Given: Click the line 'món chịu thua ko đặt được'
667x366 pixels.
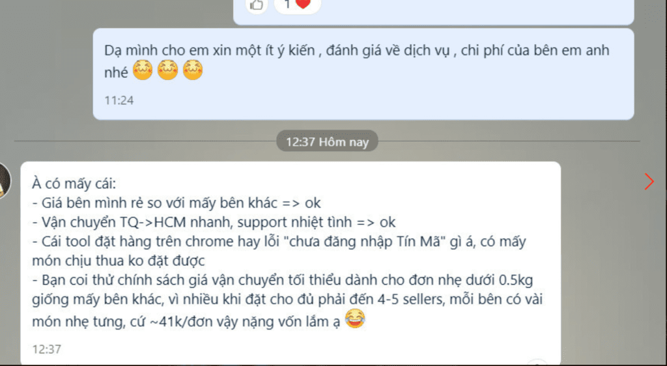Looking at the screenshot, I should pyautogui.click(x=119, y=260).
